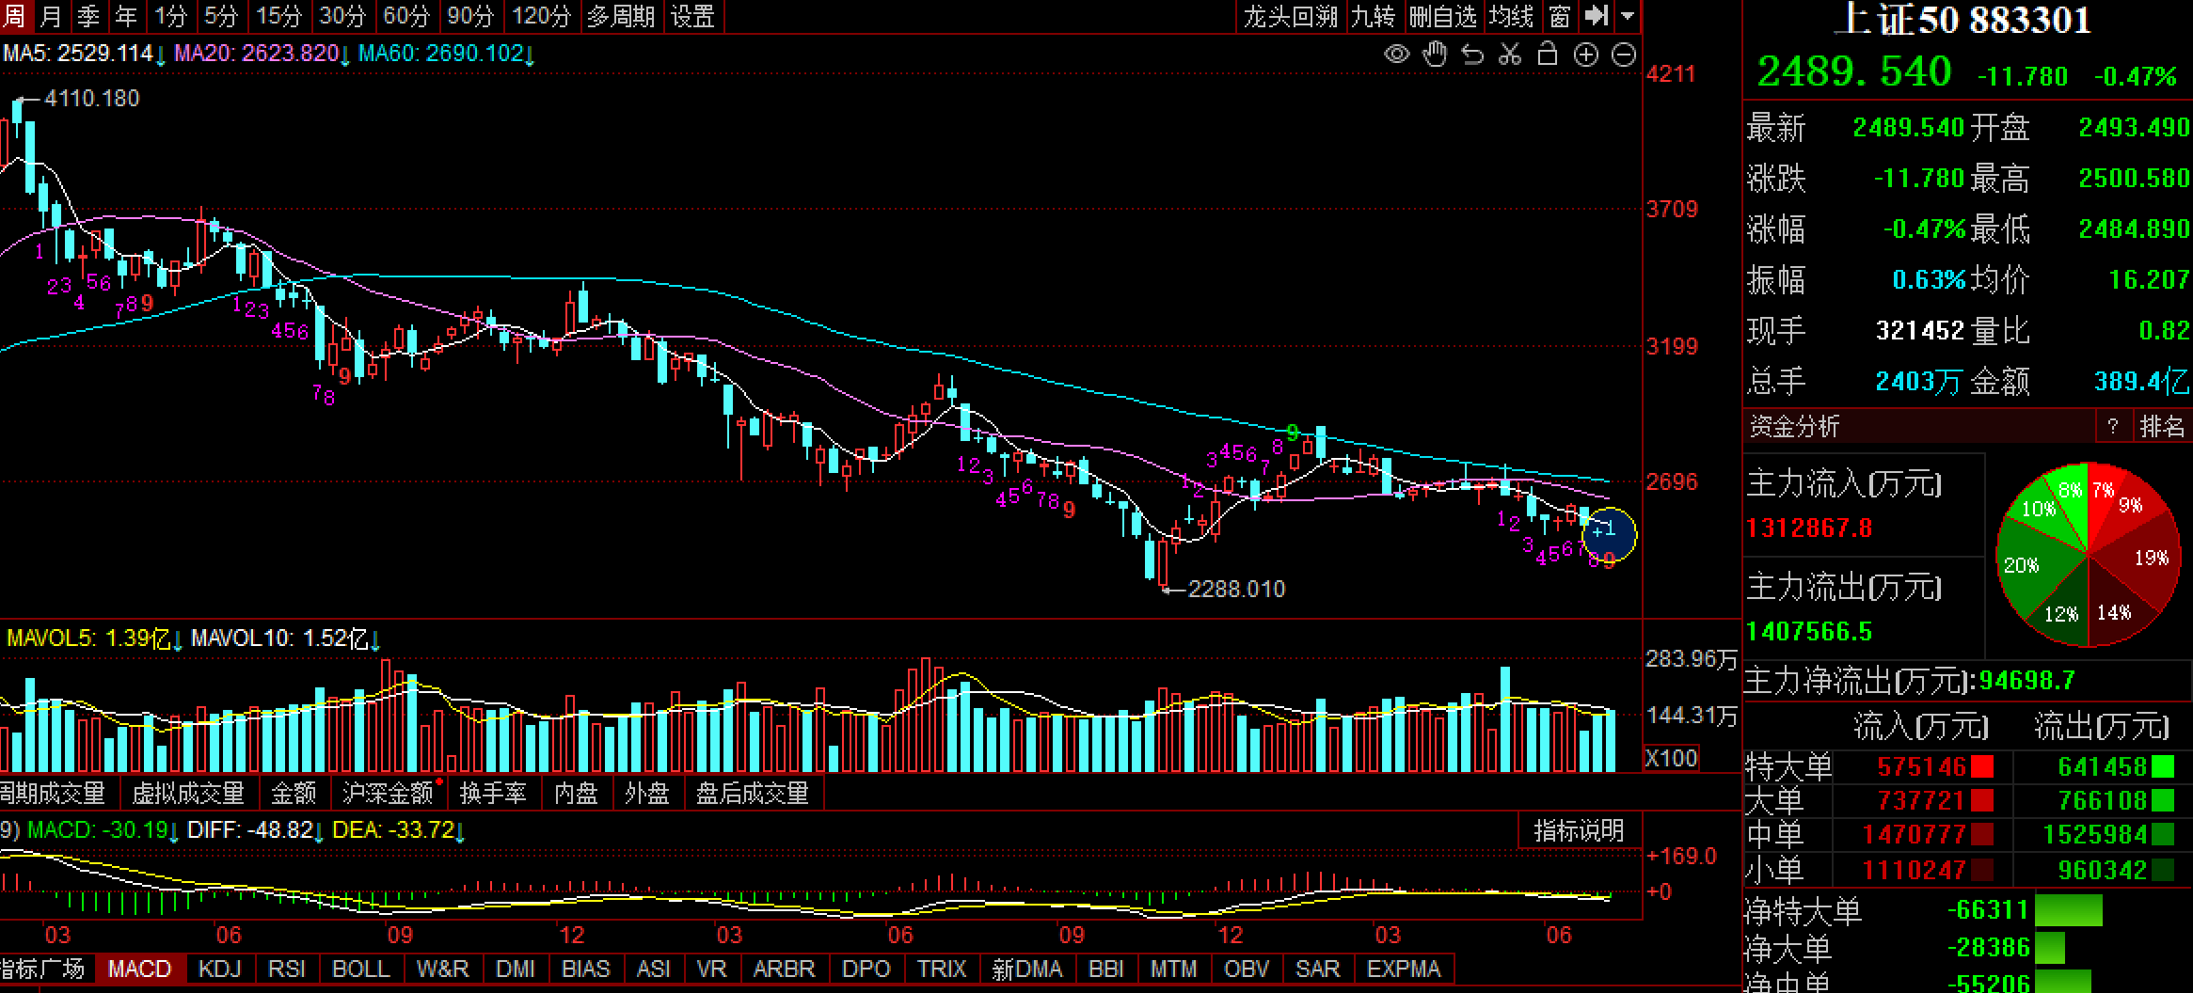Select the hand pan tool

(1435, 55)
